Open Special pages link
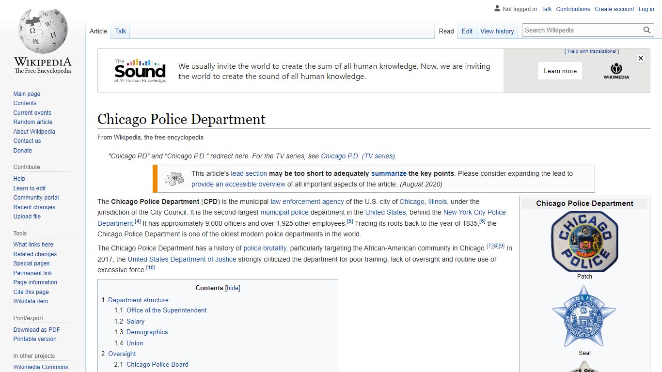The height and width of the screenshot is (372, 662). point(32,263)
